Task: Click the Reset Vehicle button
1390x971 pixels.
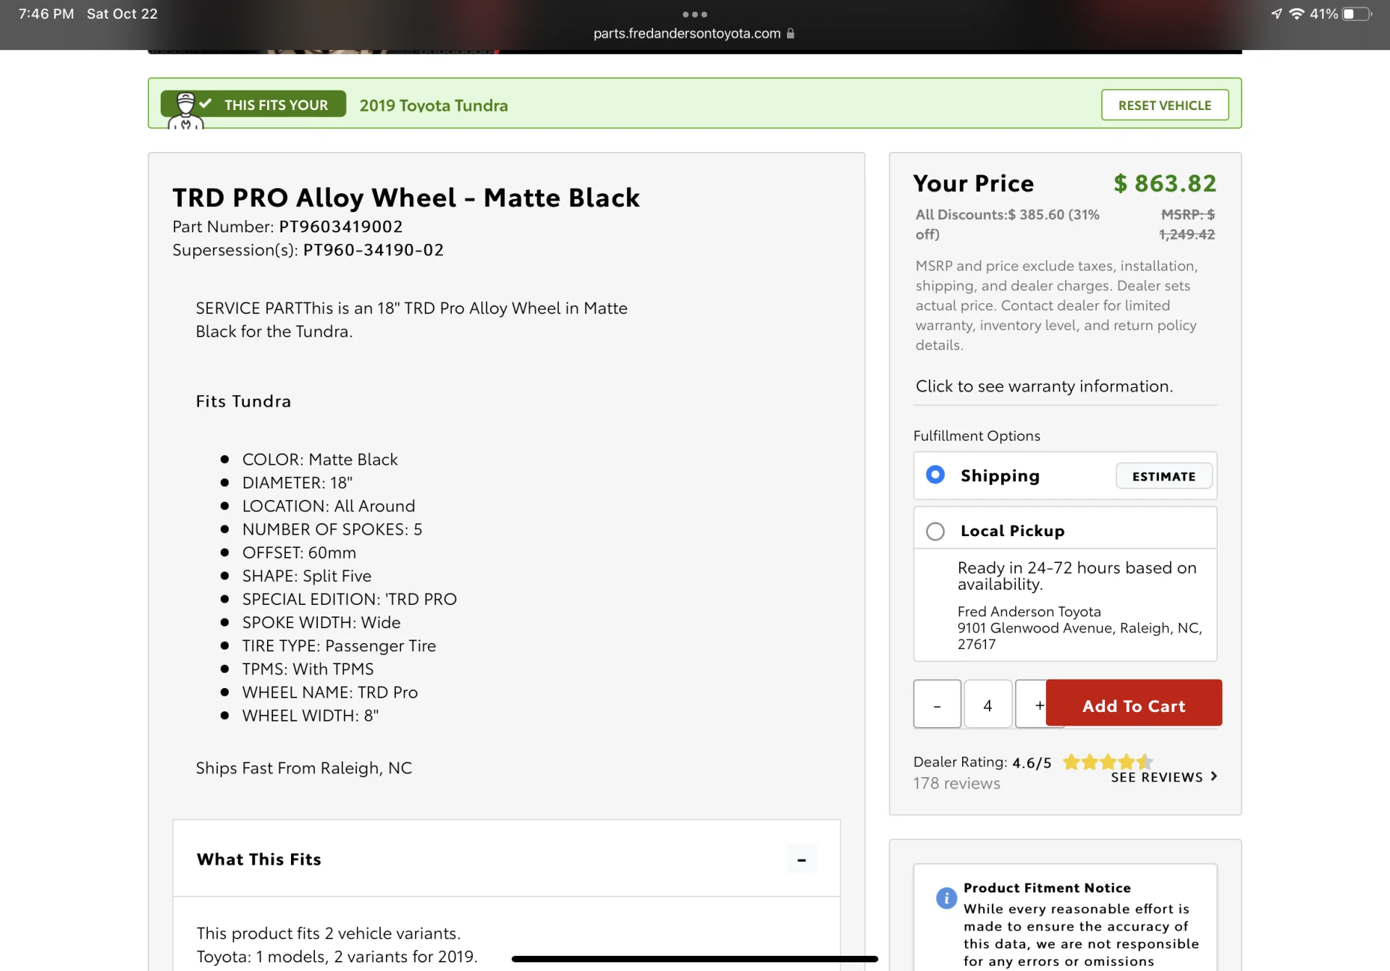Action: pos(1164,105)
